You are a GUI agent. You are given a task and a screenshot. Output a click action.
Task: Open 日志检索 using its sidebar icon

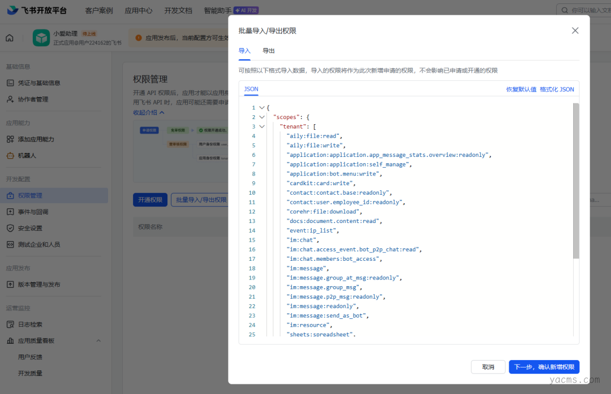click(10, 325)
